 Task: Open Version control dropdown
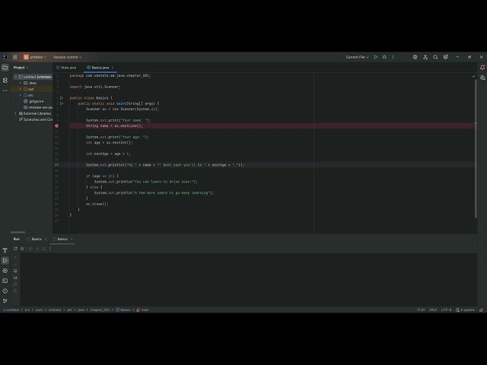point(68,57)
